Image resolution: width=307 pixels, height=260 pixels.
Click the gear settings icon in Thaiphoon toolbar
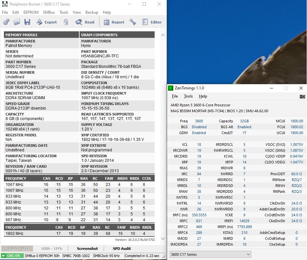coord(6,22)
